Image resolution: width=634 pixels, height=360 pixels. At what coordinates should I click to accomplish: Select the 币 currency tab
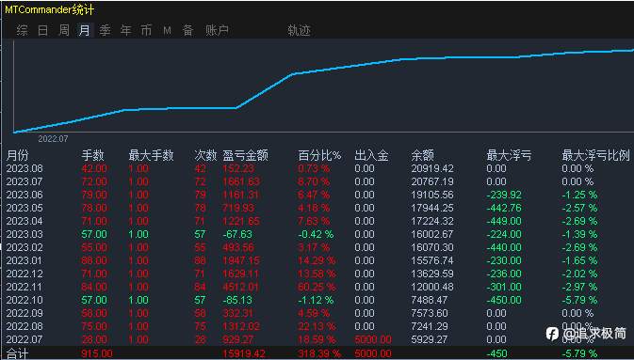(x=146, y=30)
